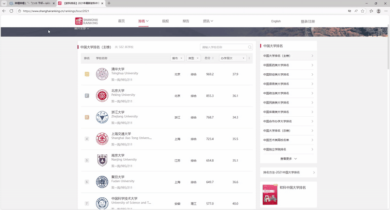Image resolution: width=390 pixels, height=210 pixels.
Task: Switch to the 软科排名 browser tab
Action: tap(81, 3)
